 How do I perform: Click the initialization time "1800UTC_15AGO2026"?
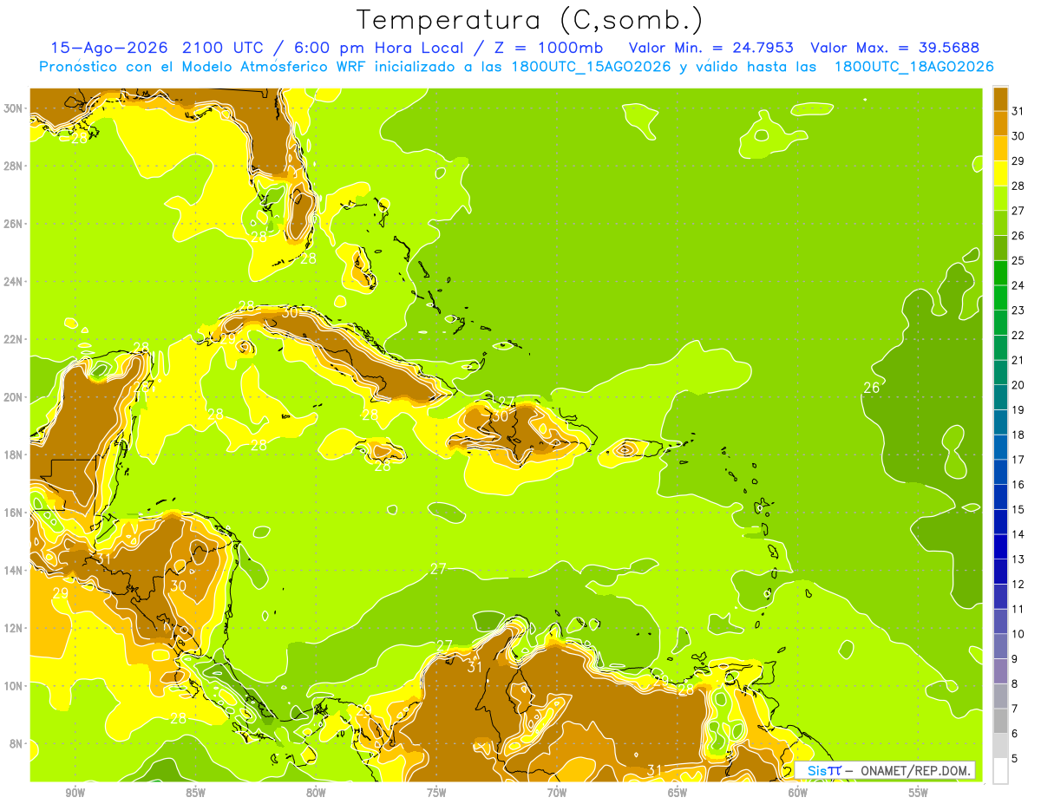pyautogui.click(x=591, y=67)
